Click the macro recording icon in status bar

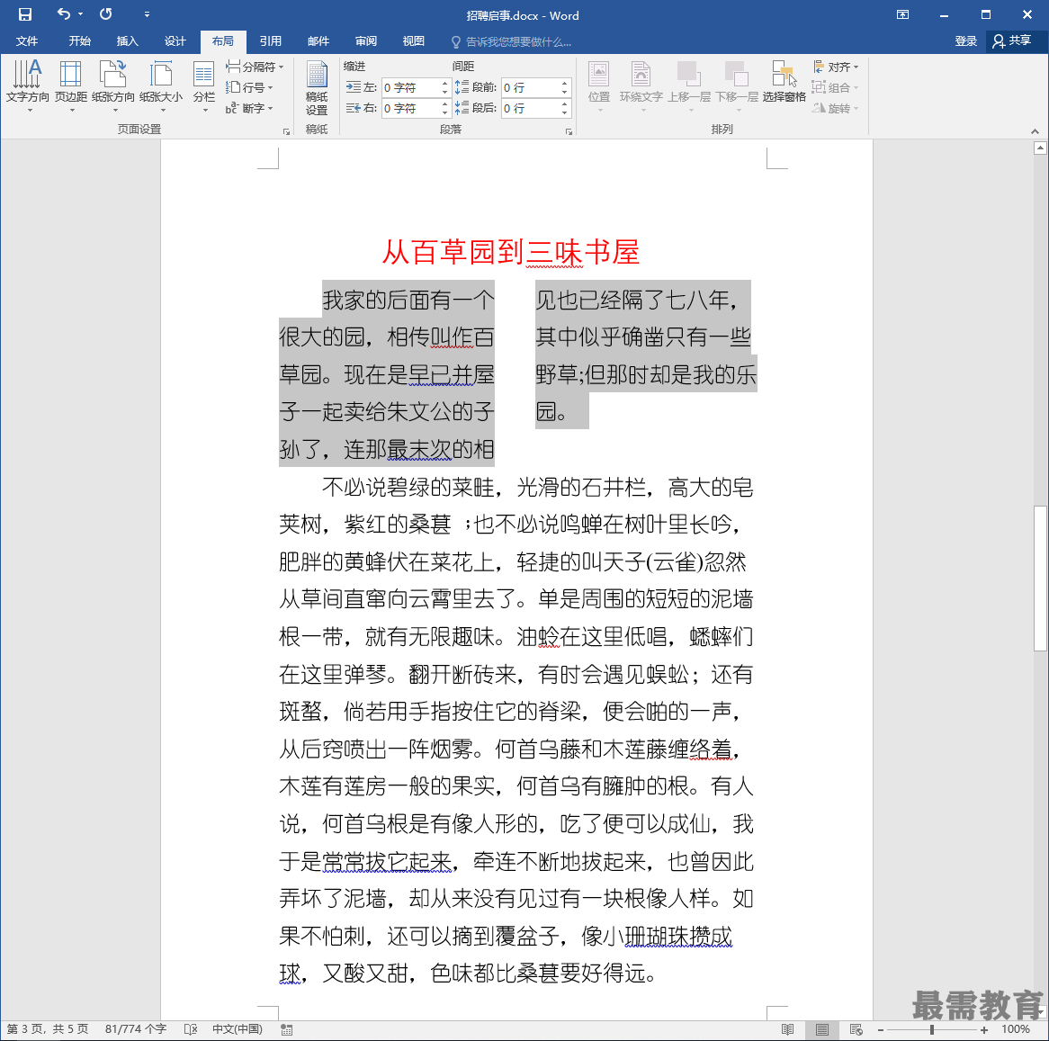tap(286, 1029)
